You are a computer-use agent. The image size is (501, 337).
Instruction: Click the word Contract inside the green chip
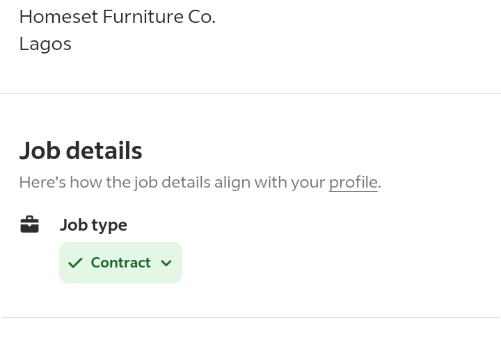click(x=120, y=263)
